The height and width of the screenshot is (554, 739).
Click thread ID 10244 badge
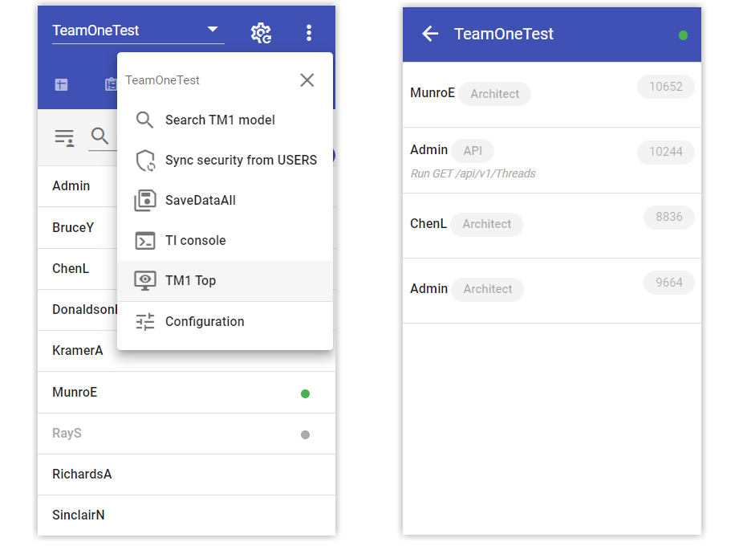click(665, 152)
